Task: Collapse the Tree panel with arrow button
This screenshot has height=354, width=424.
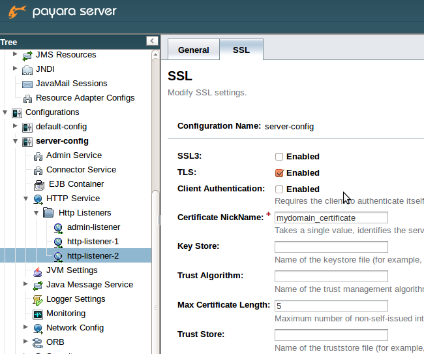Action: [152, 41]
